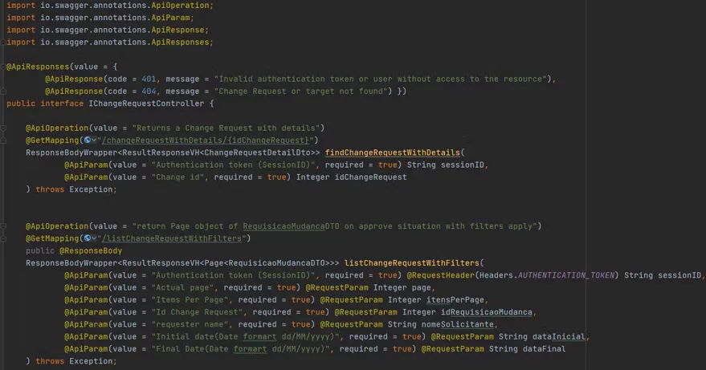Click the nomeSolicitante parameter name
The height and width of the screenshot is (370, 706).
pyautogui.click(x=458, y=324)
